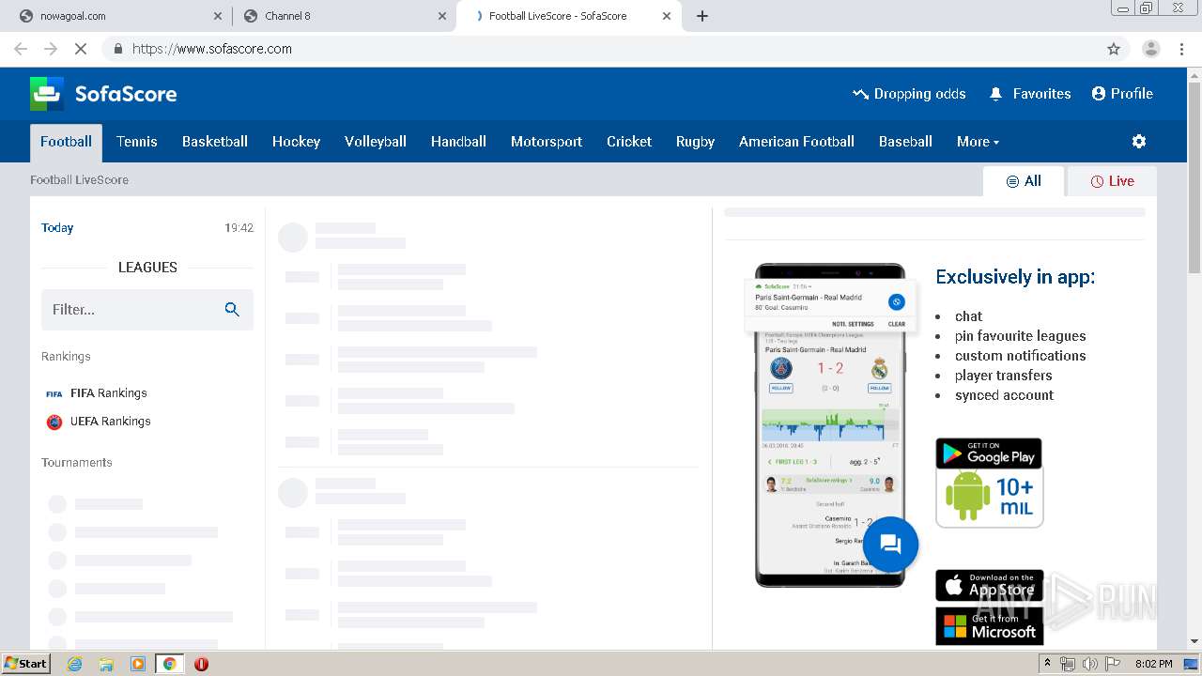Click the SofaScore logo
The image size is (1202, 676).
pos(103,94)
